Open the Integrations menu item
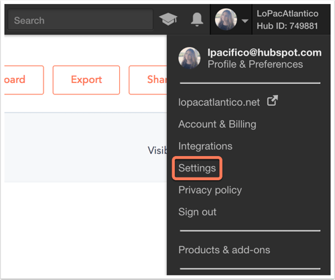This screenshot has height=280, width=335. (x=205, y=146)
